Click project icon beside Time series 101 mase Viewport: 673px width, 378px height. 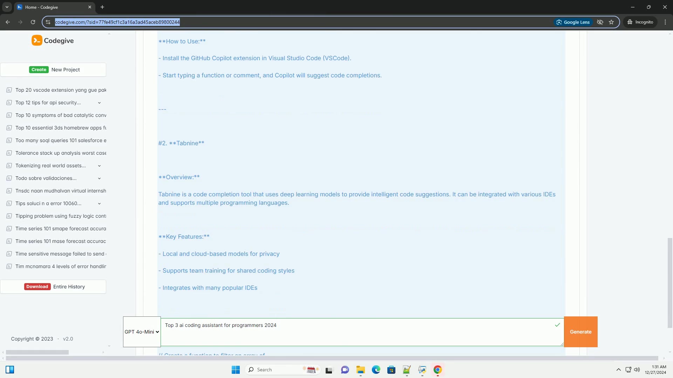[9, 241]
